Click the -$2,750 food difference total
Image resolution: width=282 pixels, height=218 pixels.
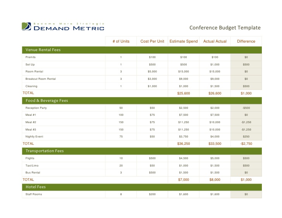[x=246, y=144]
